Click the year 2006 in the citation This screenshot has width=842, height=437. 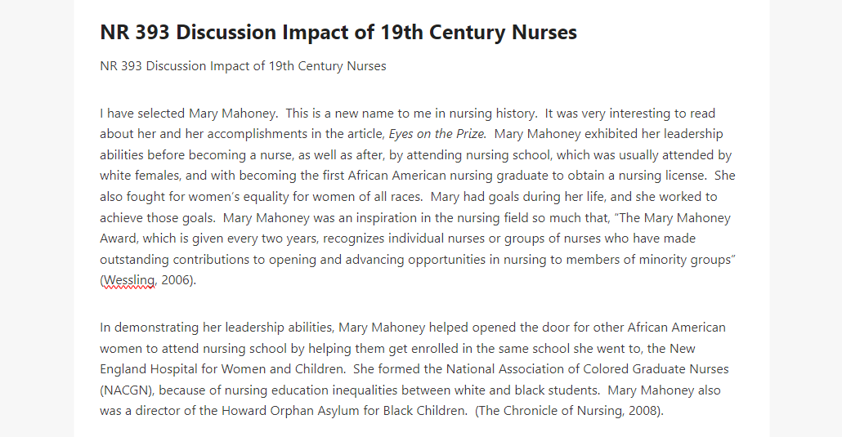coord(176,280)
